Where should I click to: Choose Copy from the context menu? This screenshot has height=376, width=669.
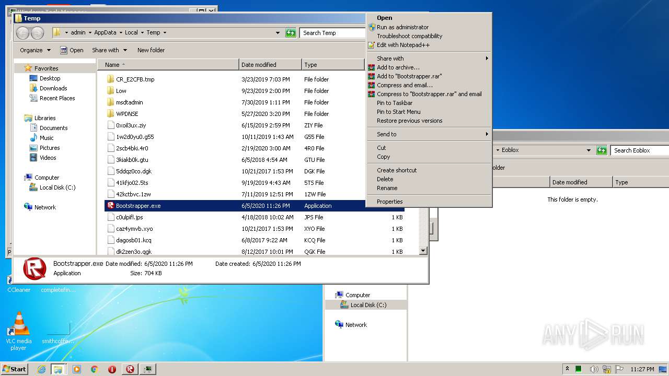point(383,157)
